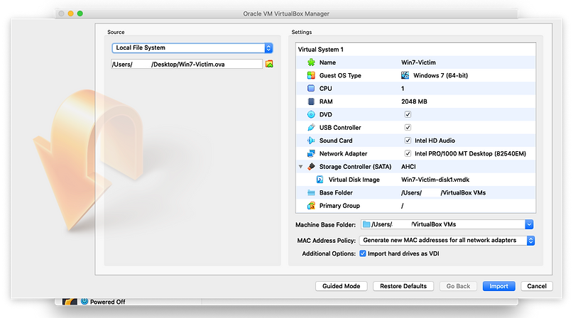
Task: Click the Base Folder path value
Action: point(443,192)
